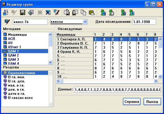Viewport: 164px width, 114px height.
Task: Click the Редактор групп title bar icon
Action: click(4, 4)
